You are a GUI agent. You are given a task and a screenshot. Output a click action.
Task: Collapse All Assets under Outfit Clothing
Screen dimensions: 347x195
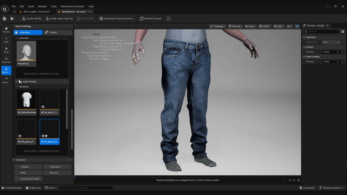coord(17,87)
